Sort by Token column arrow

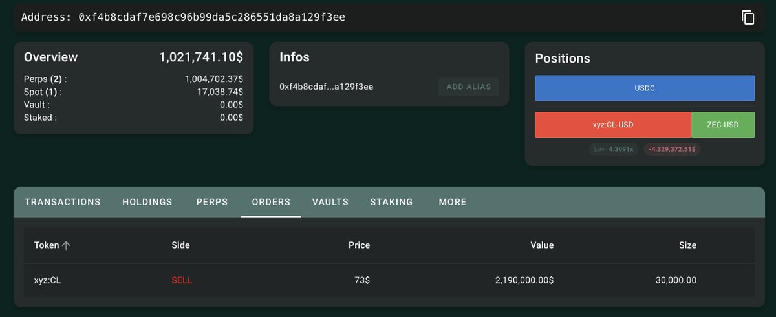(x=66, y=245)
